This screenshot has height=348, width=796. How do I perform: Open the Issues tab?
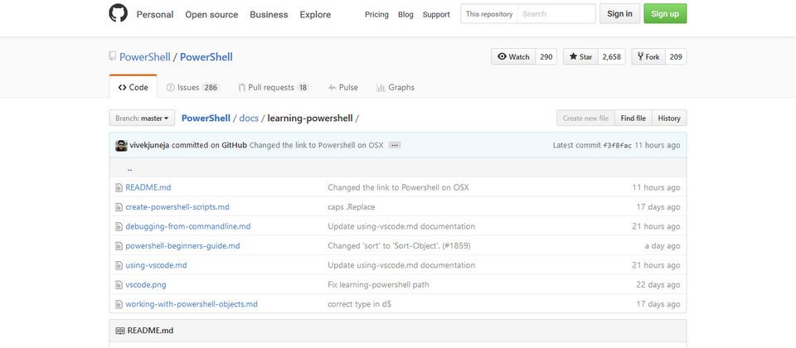tap(192, 87)
